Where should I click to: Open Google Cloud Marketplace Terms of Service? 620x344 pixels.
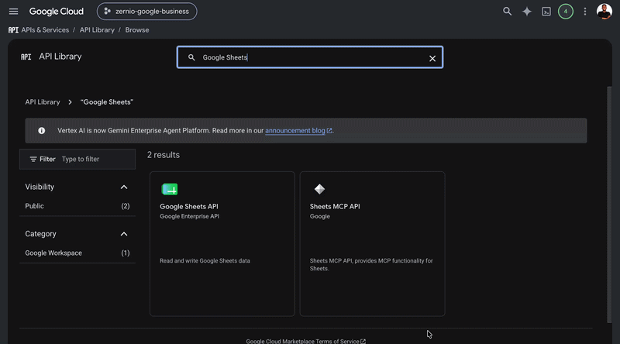tap(305, 341)
